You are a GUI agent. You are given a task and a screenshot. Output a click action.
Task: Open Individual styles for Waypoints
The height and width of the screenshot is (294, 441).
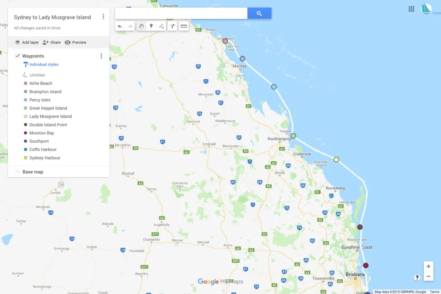(44, 65)
